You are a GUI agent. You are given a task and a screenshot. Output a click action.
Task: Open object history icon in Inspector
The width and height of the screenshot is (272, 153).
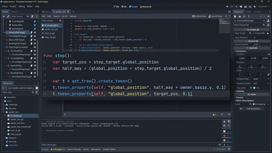coord(268,17)
